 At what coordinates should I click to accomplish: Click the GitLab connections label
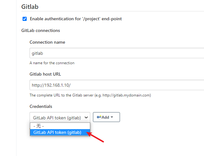(x=41, y=30)
